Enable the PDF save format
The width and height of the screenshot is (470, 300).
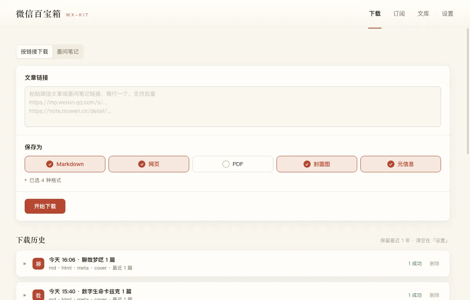point(233,164)
